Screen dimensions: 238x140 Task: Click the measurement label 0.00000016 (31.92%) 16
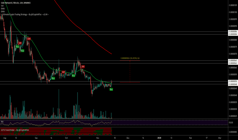pyautogui.click(x=130, y=58)
